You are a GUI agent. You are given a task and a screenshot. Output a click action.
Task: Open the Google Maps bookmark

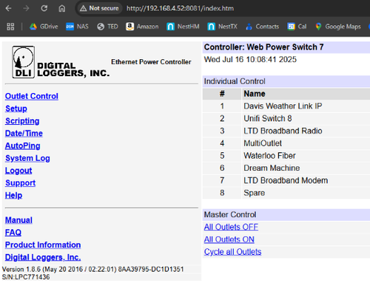pos(338,27)
